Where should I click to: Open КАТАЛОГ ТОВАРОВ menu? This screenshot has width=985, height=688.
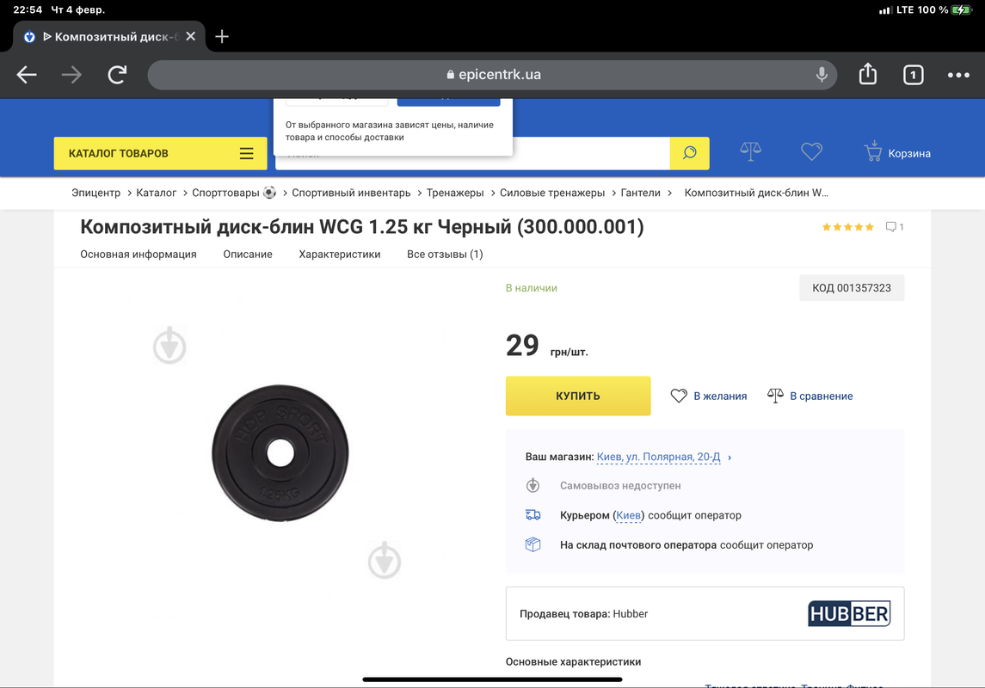click(160, 153)
